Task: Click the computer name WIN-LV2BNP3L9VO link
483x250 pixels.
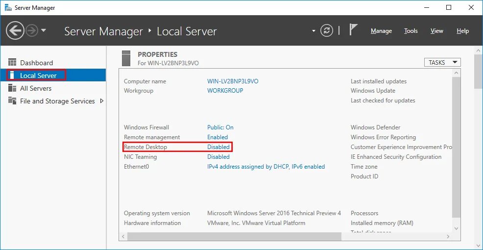Action: [233, 81]
